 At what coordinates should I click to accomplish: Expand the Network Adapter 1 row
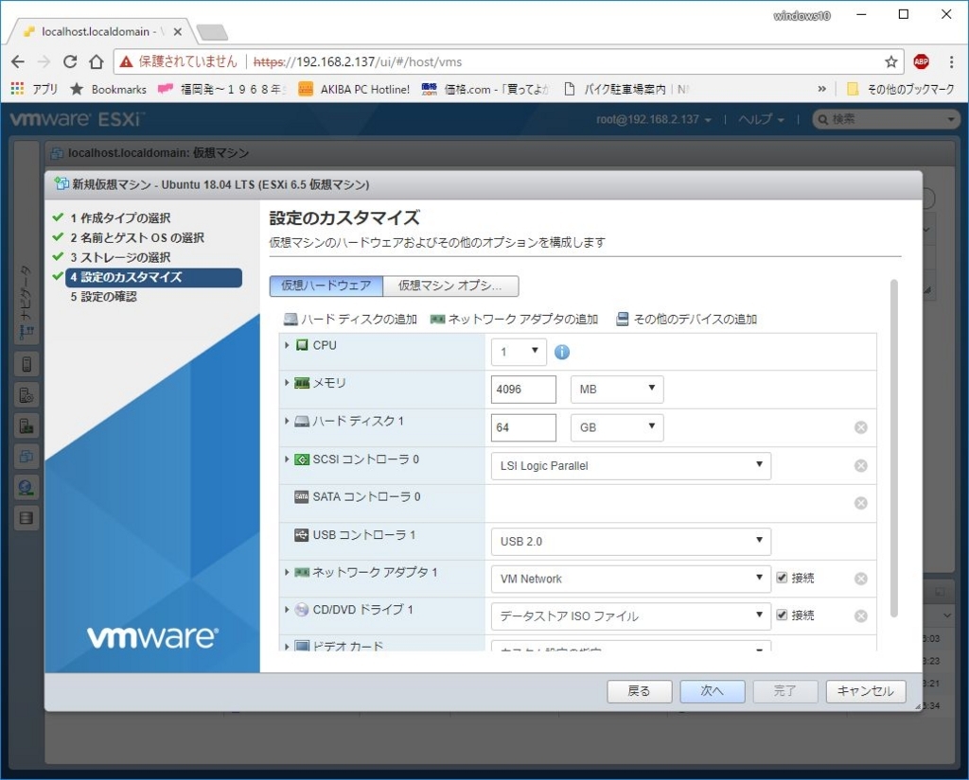pos(287,573)
